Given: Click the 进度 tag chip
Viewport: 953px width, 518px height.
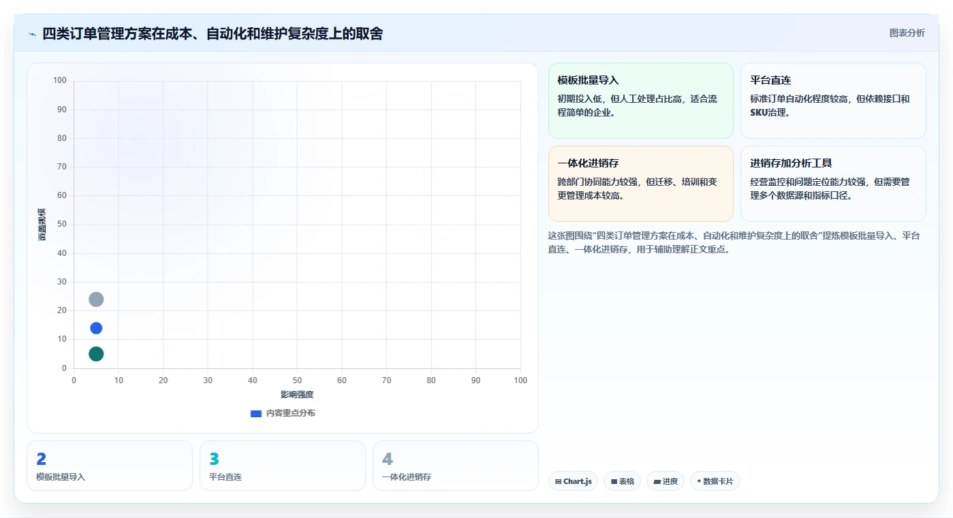Looking at the screenshot, I should point(665,481).
